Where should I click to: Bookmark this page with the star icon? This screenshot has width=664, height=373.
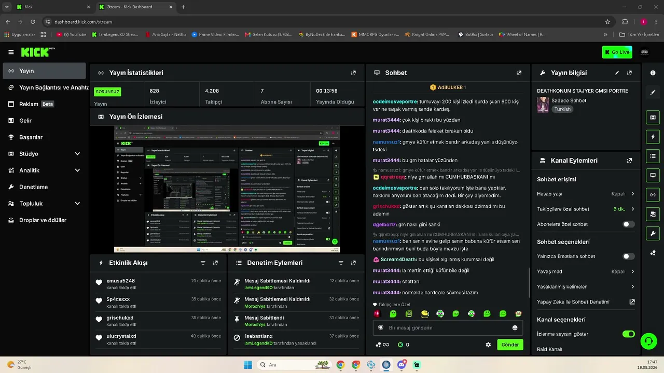(607, 22)
